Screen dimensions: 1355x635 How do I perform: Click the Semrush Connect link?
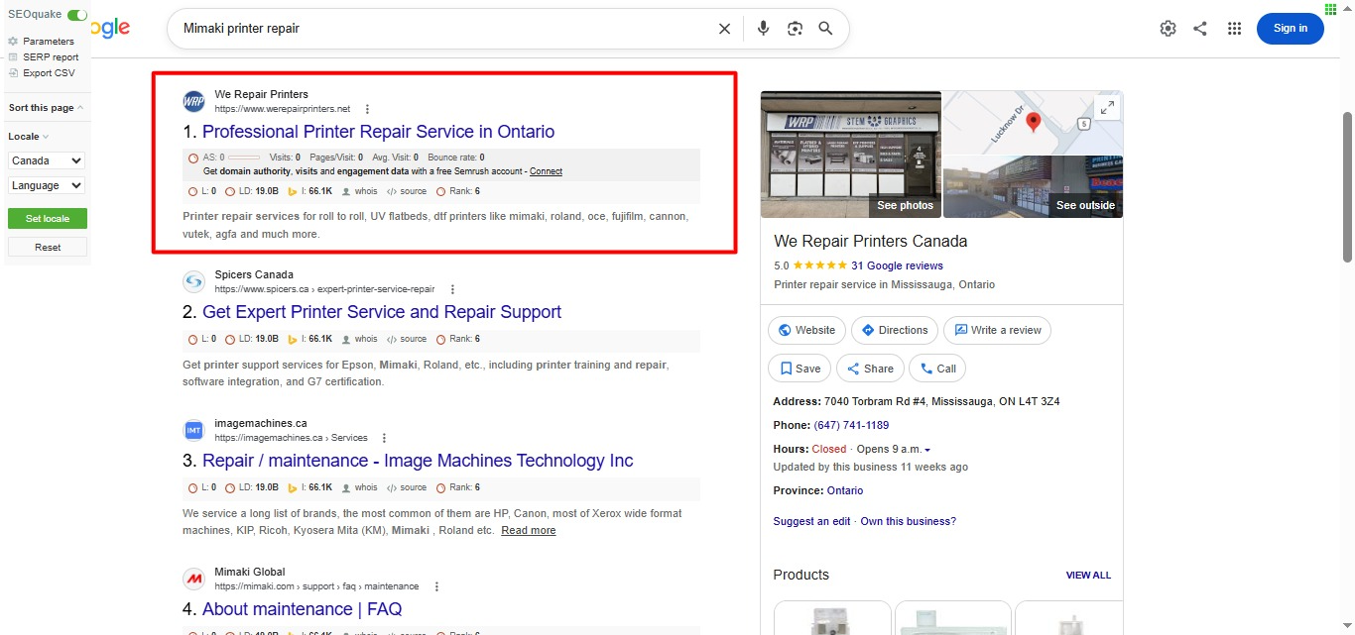point(546,171)
